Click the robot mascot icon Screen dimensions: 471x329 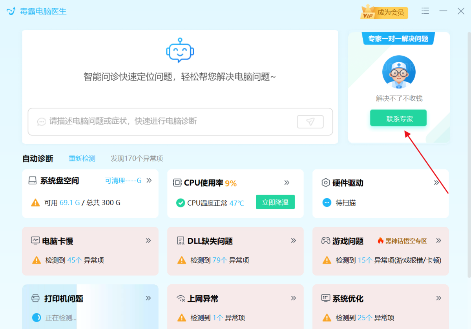pyautogui.click(x=180, y=49)
